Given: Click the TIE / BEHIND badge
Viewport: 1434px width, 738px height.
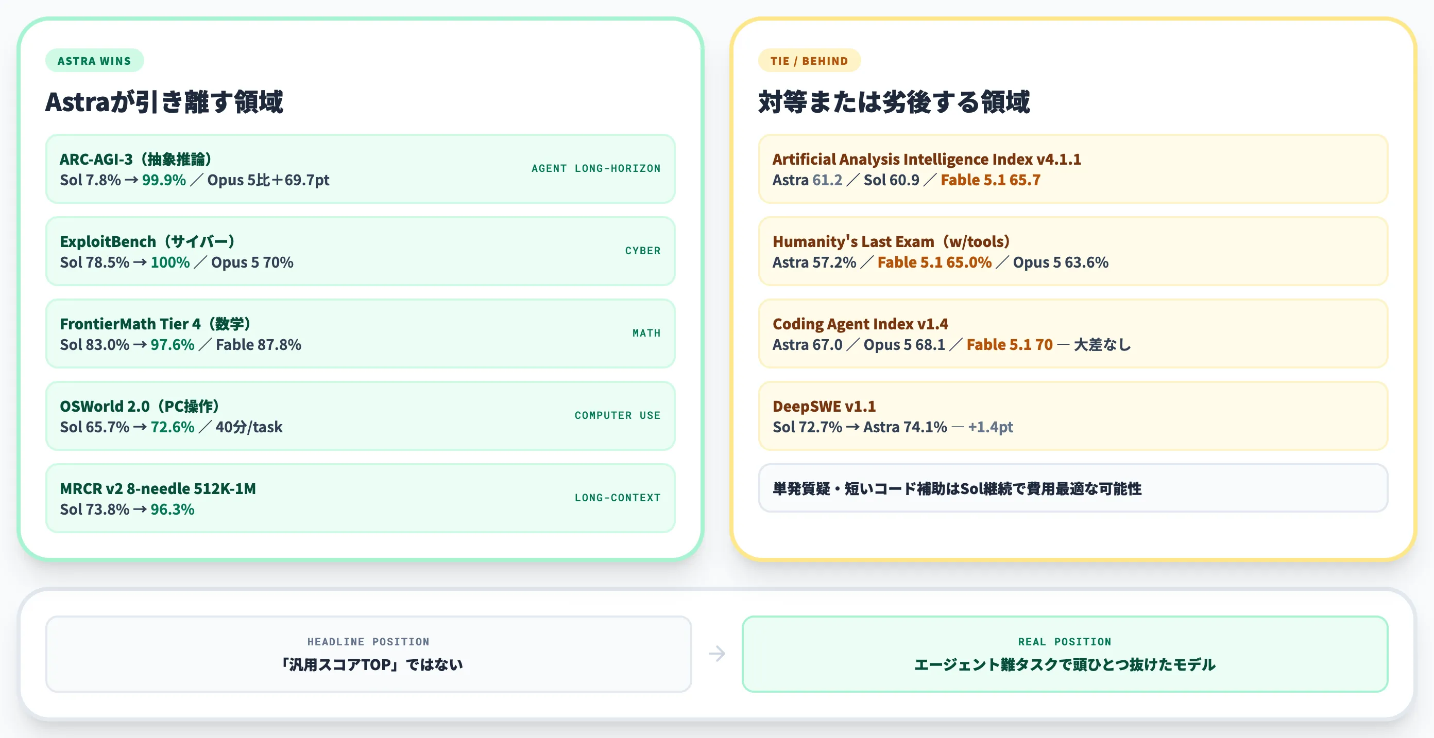Looking at the screenshot, I should pos(809,61).
